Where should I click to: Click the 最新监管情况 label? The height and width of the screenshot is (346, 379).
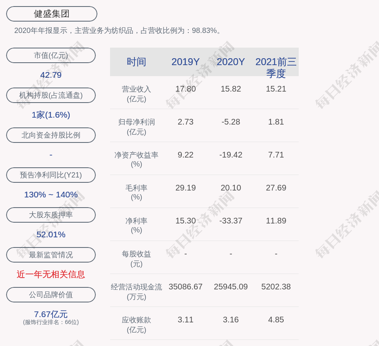tap(51, 255)
